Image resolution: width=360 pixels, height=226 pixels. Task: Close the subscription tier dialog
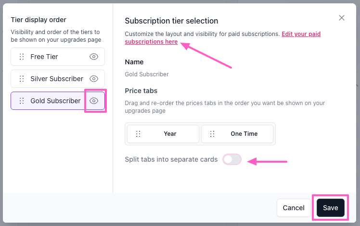click(342, 18)
